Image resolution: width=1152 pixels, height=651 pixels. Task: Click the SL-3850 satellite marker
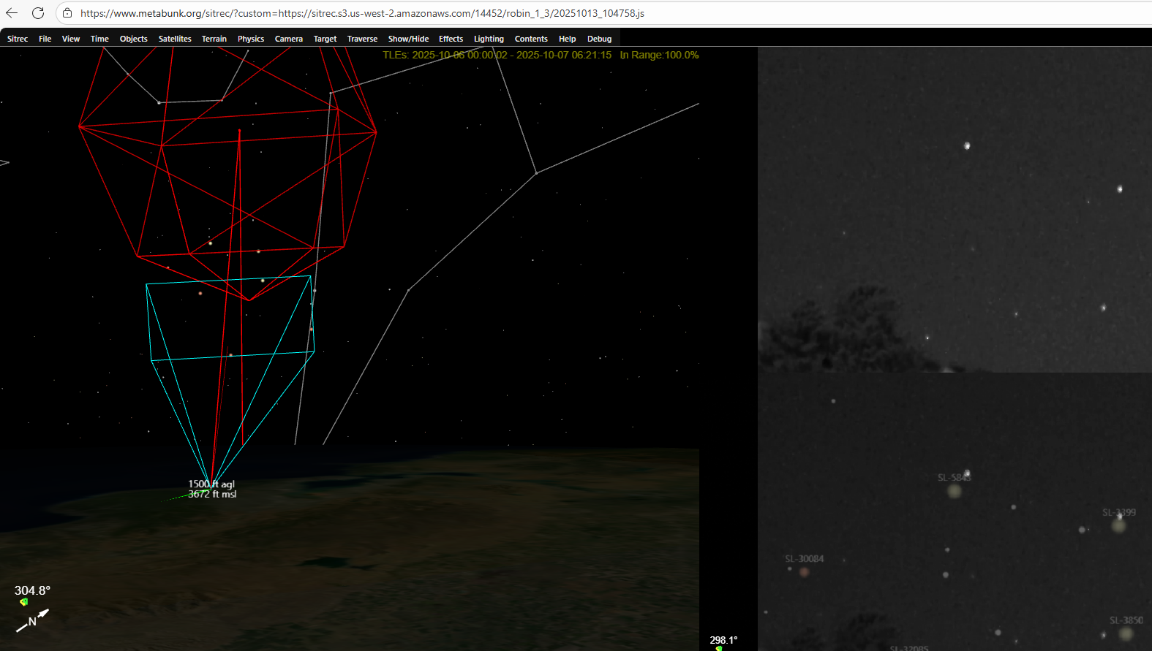pyautogui.click(x=1126, y=633)
